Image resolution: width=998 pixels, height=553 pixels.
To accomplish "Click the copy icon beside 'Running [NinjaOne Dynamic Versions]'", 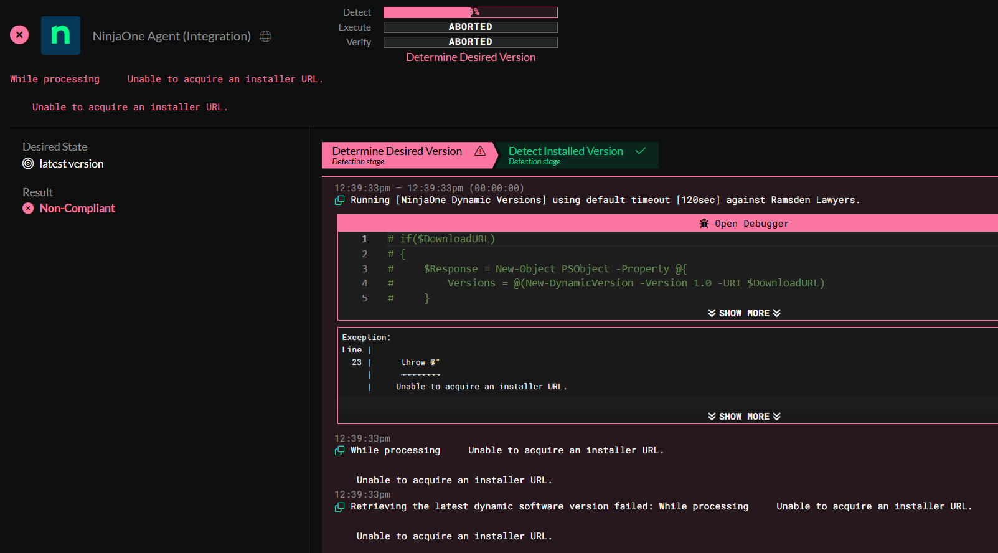I will coord(339,201).
